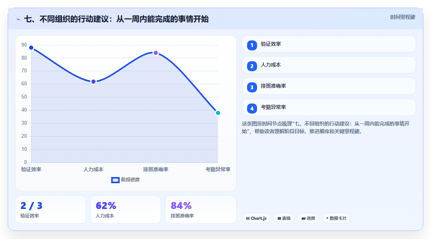
Task: Click the 阶段进度 legend text
Action: pyautogui.click(x=130, y=180)
